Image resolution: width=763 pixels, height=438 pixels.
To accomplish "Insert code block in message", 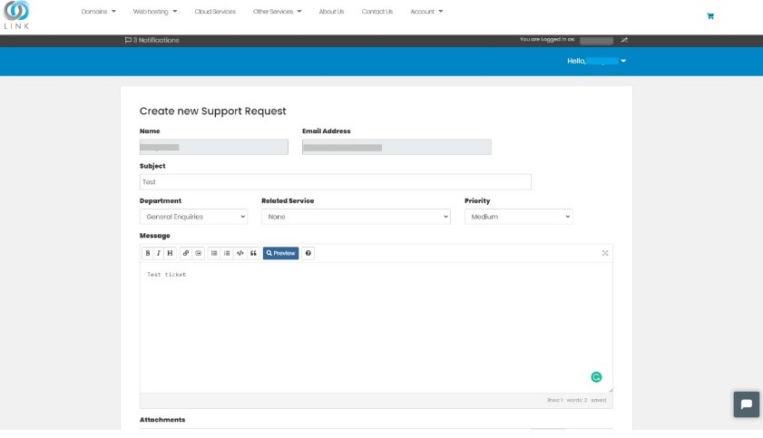I will [x=240, y=253].
